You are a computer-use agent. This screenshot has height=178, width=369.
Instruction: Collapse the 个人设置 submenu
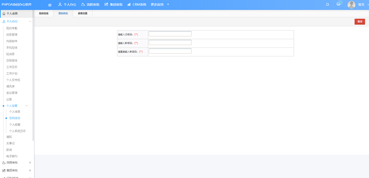(x=27, y=105)
